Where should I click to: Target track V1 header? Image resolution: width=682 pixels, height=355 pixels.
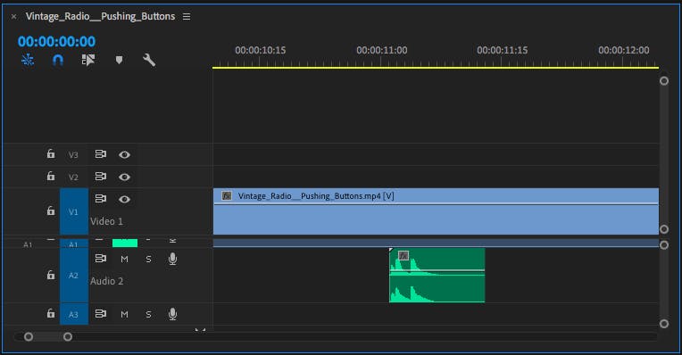point(74,211)
